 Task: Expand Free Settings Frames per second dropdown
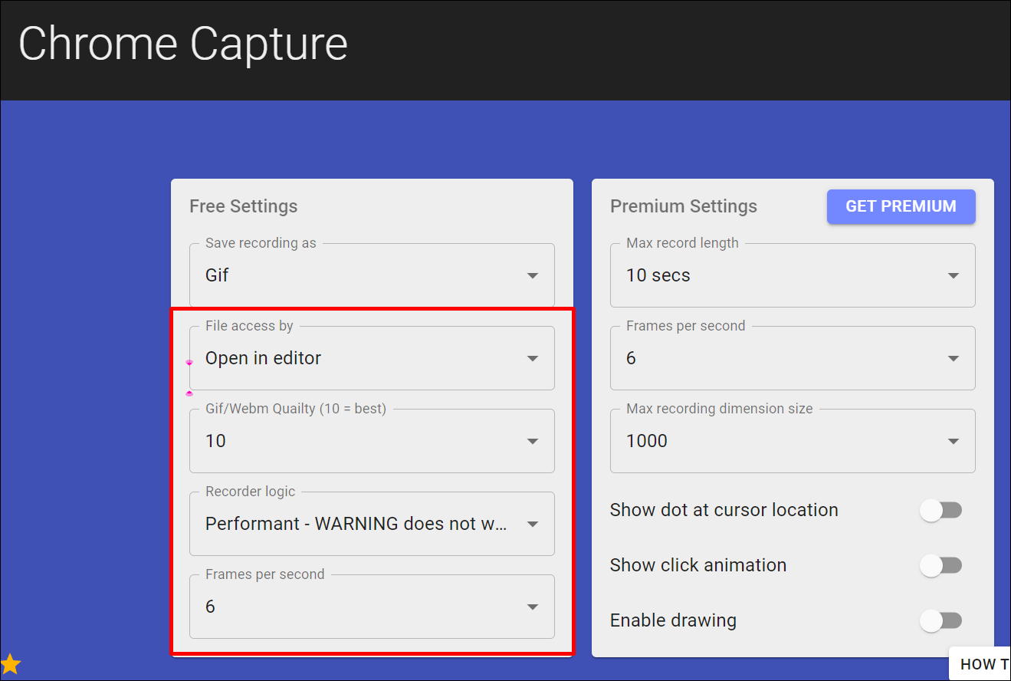(372, 607)
